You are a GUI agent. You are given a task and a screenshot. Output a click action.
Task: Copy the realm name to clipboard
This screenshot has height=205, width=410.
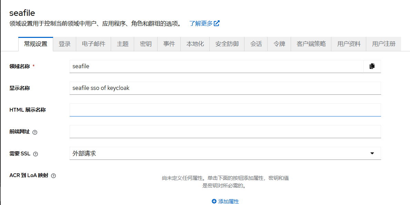372,66
